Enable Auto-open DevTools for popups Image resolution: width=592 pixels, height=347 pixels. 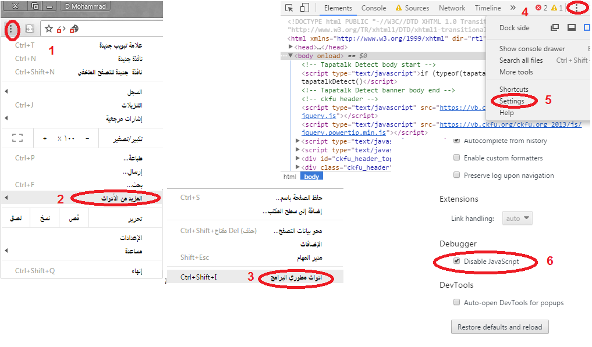[457, 302]
